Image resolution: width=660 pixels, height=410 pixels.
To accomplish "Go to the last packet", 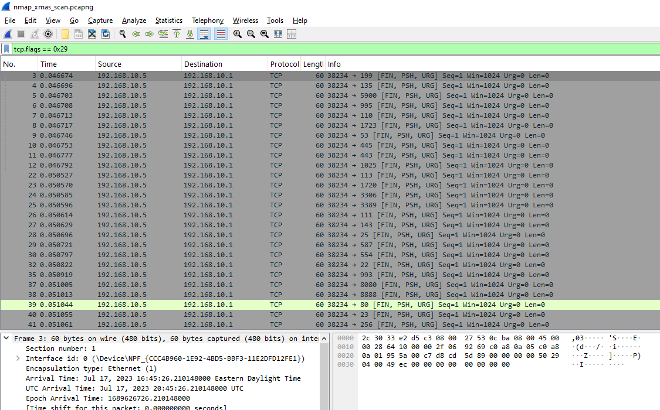I will pos(189,33).
